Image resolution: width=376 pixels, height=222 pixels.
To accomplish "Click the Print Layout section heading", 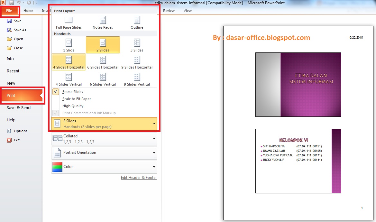I will tap(64, 11).
